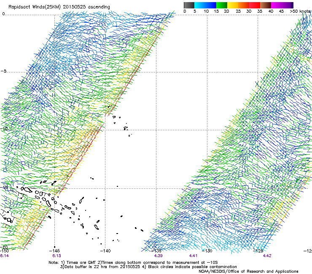Image resolution: width=312 pixels, height=274 pixels.
Task: Click the cyan-to-blue 5-15 knots legend band
Action: 205,5
